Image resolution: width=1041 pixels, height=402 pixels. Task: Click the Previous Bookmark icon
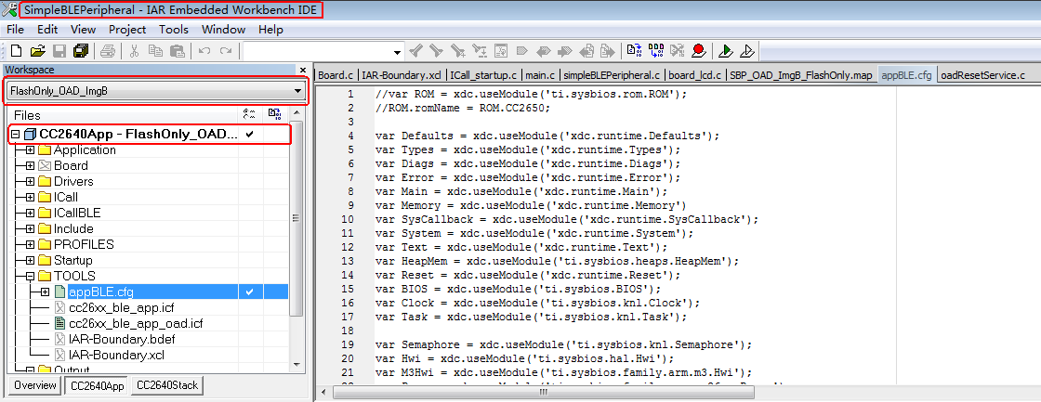(544, 51)
